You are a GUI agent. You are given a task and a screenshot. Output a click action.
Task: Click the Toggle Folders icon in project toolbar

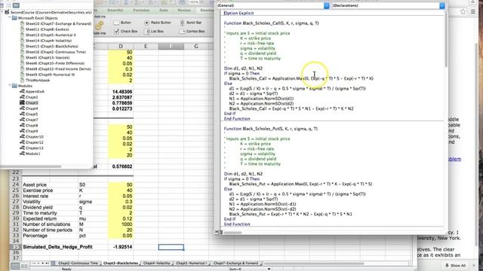16,5
